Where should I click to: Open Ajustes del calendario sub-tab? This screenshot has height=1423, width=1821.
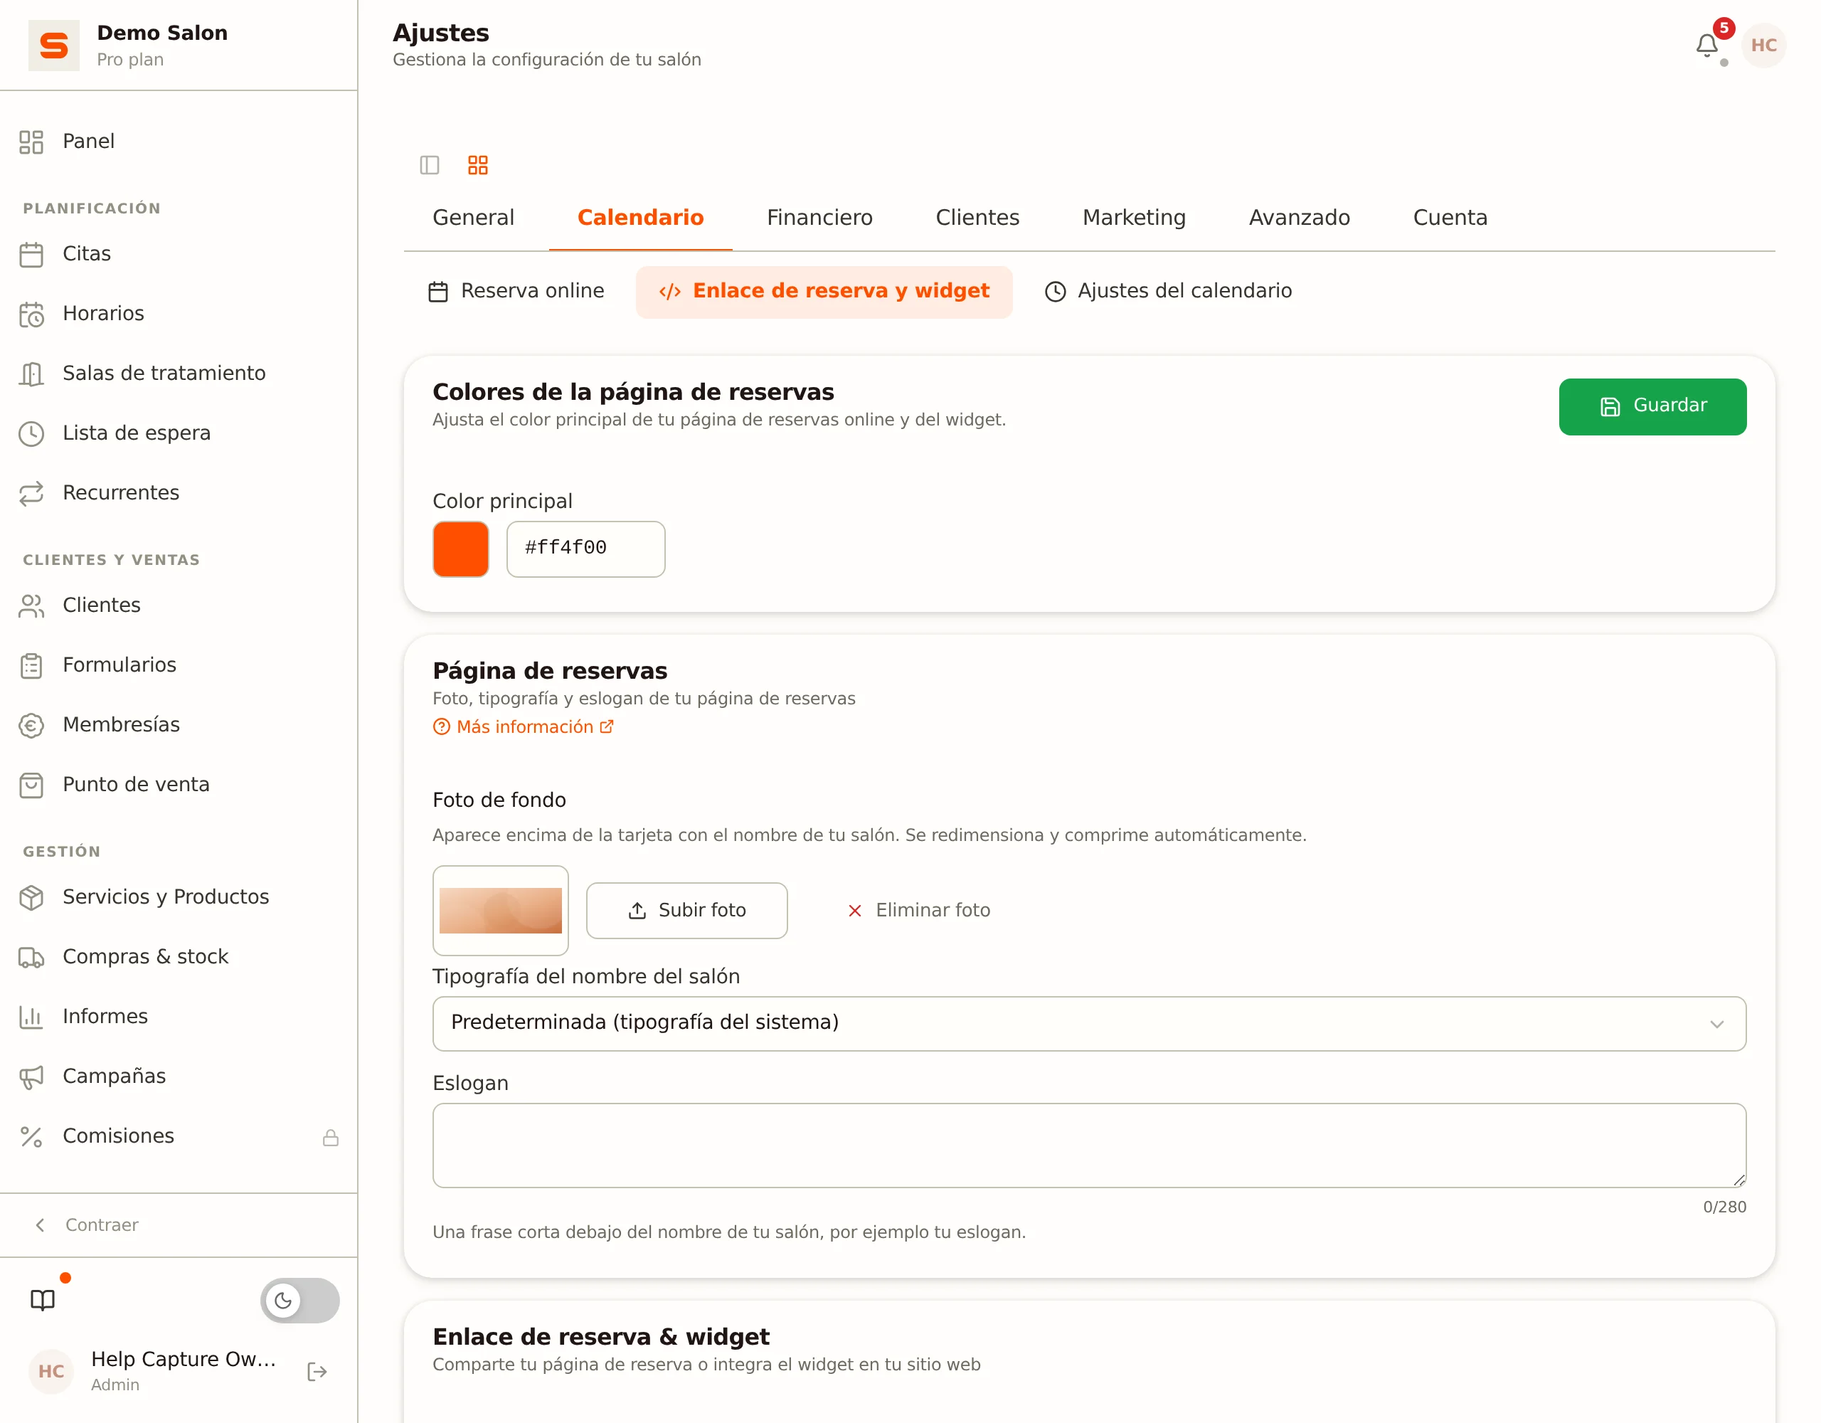1168,291
